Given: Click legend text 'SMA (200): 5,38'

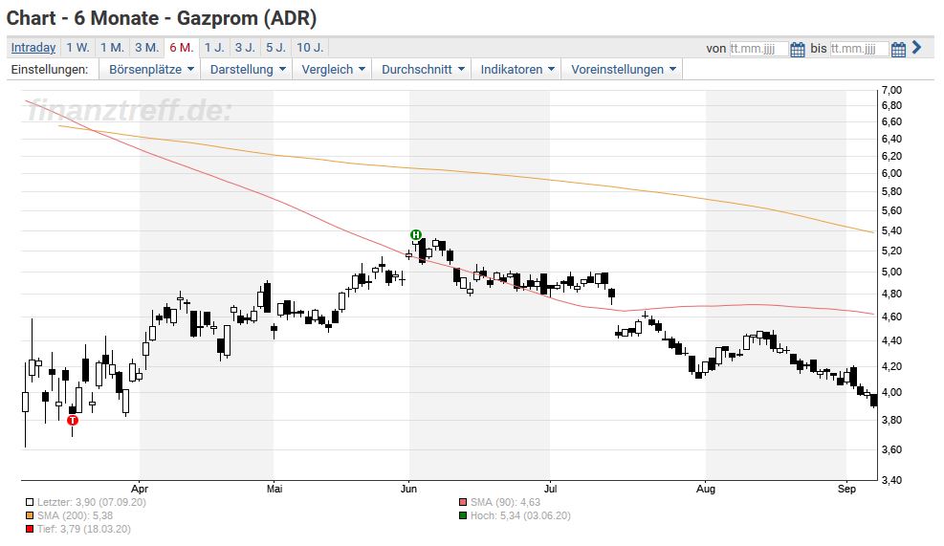Looking at the screenshot, I should tap(76, 516).
